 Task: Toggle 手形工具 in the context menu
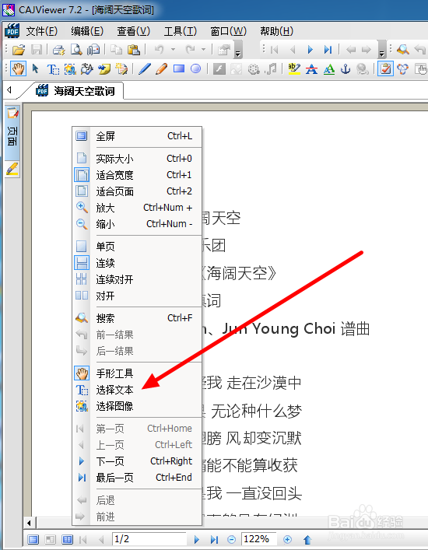pos(137,373)
